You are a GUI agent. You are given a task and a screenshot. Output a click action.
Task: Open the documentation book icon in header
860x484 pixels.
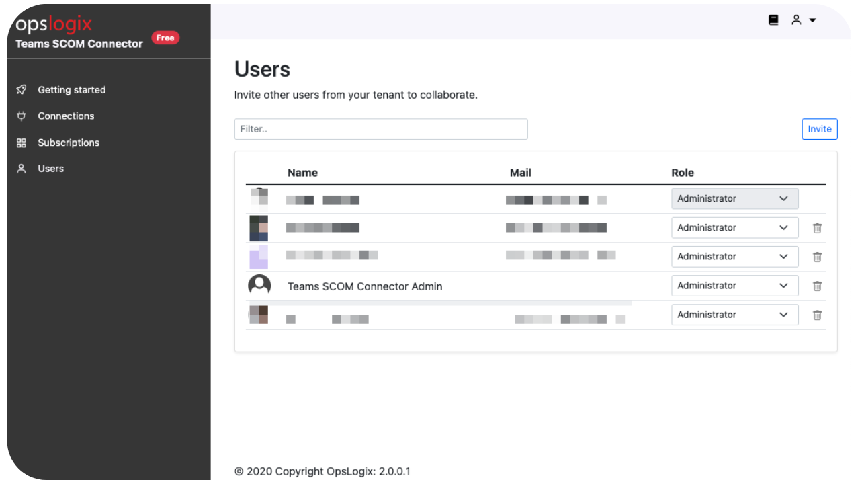[x=773, y=20]
